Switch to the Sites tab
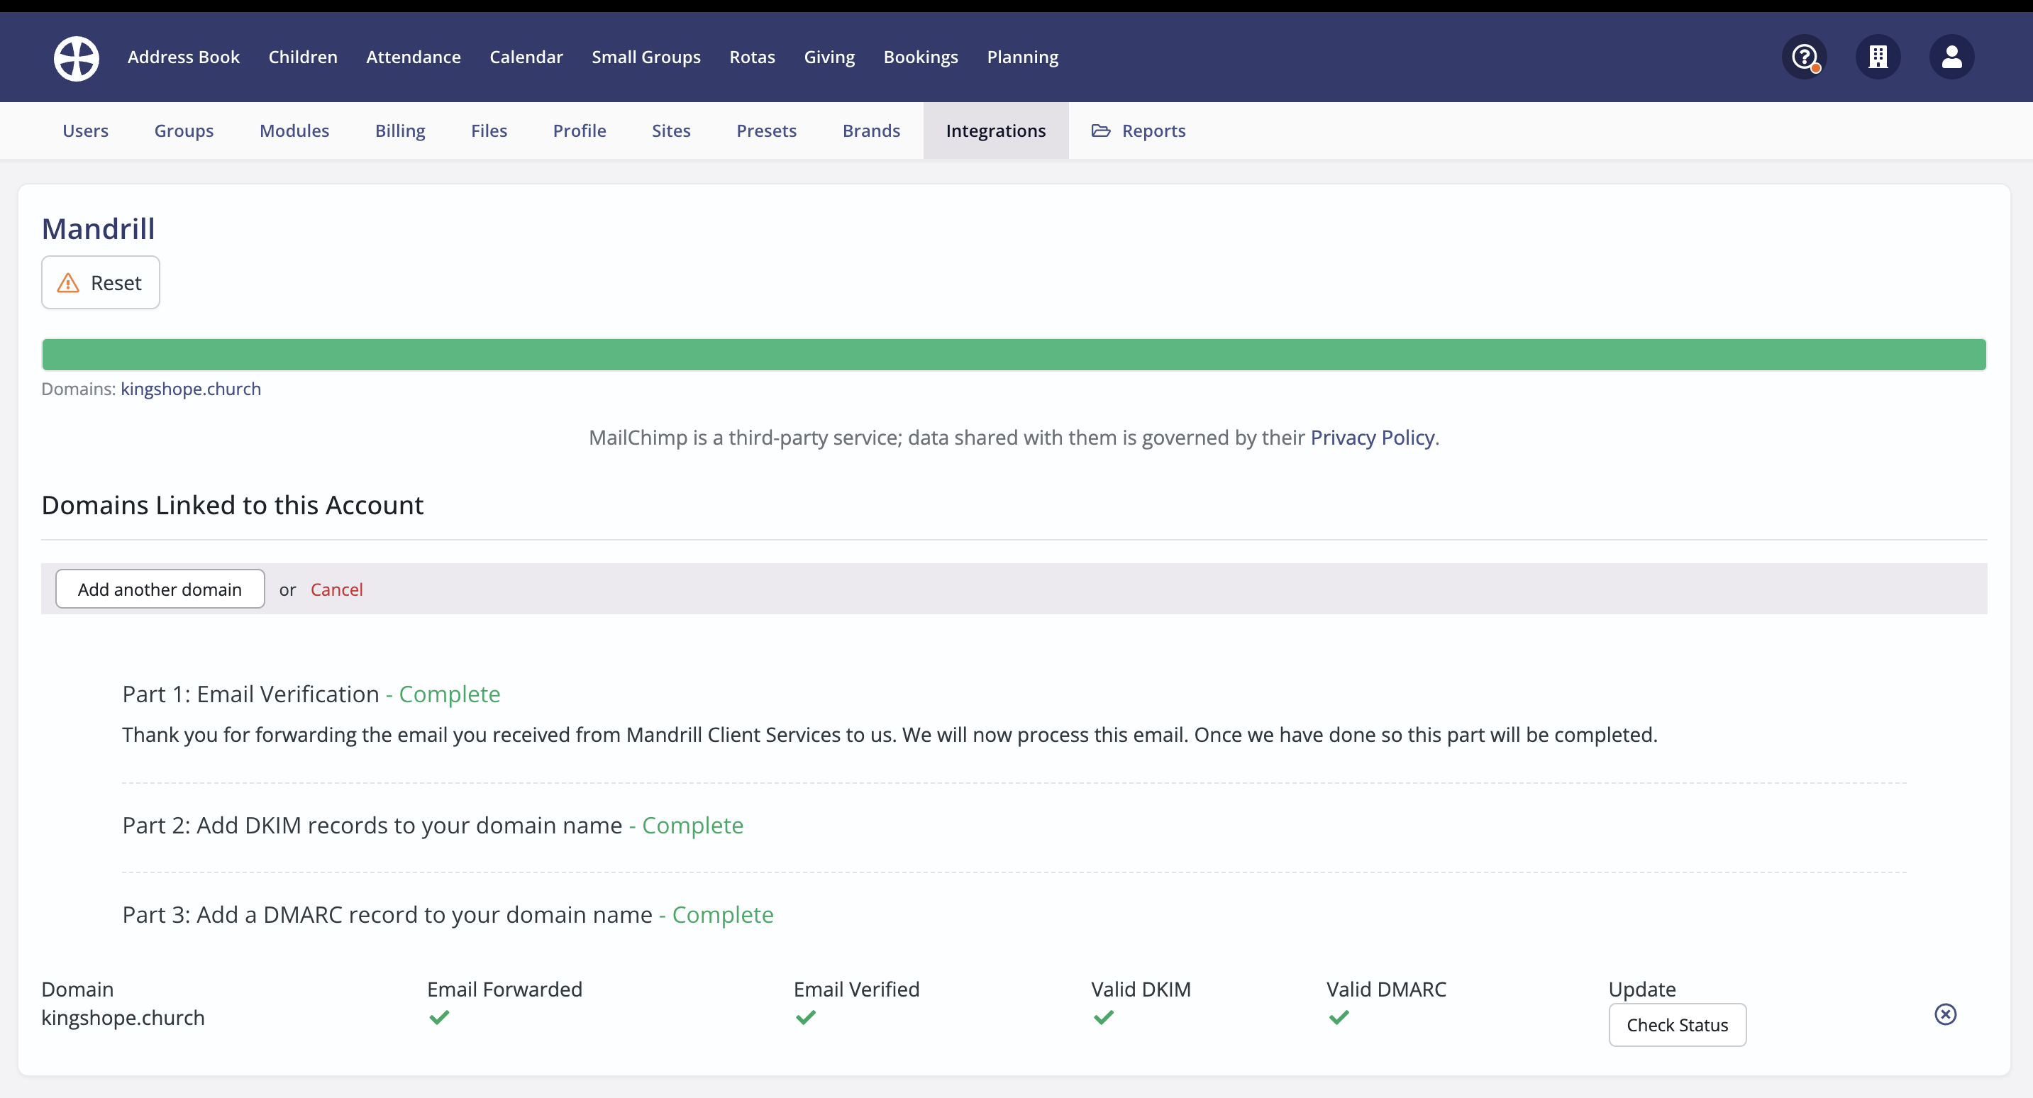The height and width of the screenshot is (1098, 2033). point(671,131)
